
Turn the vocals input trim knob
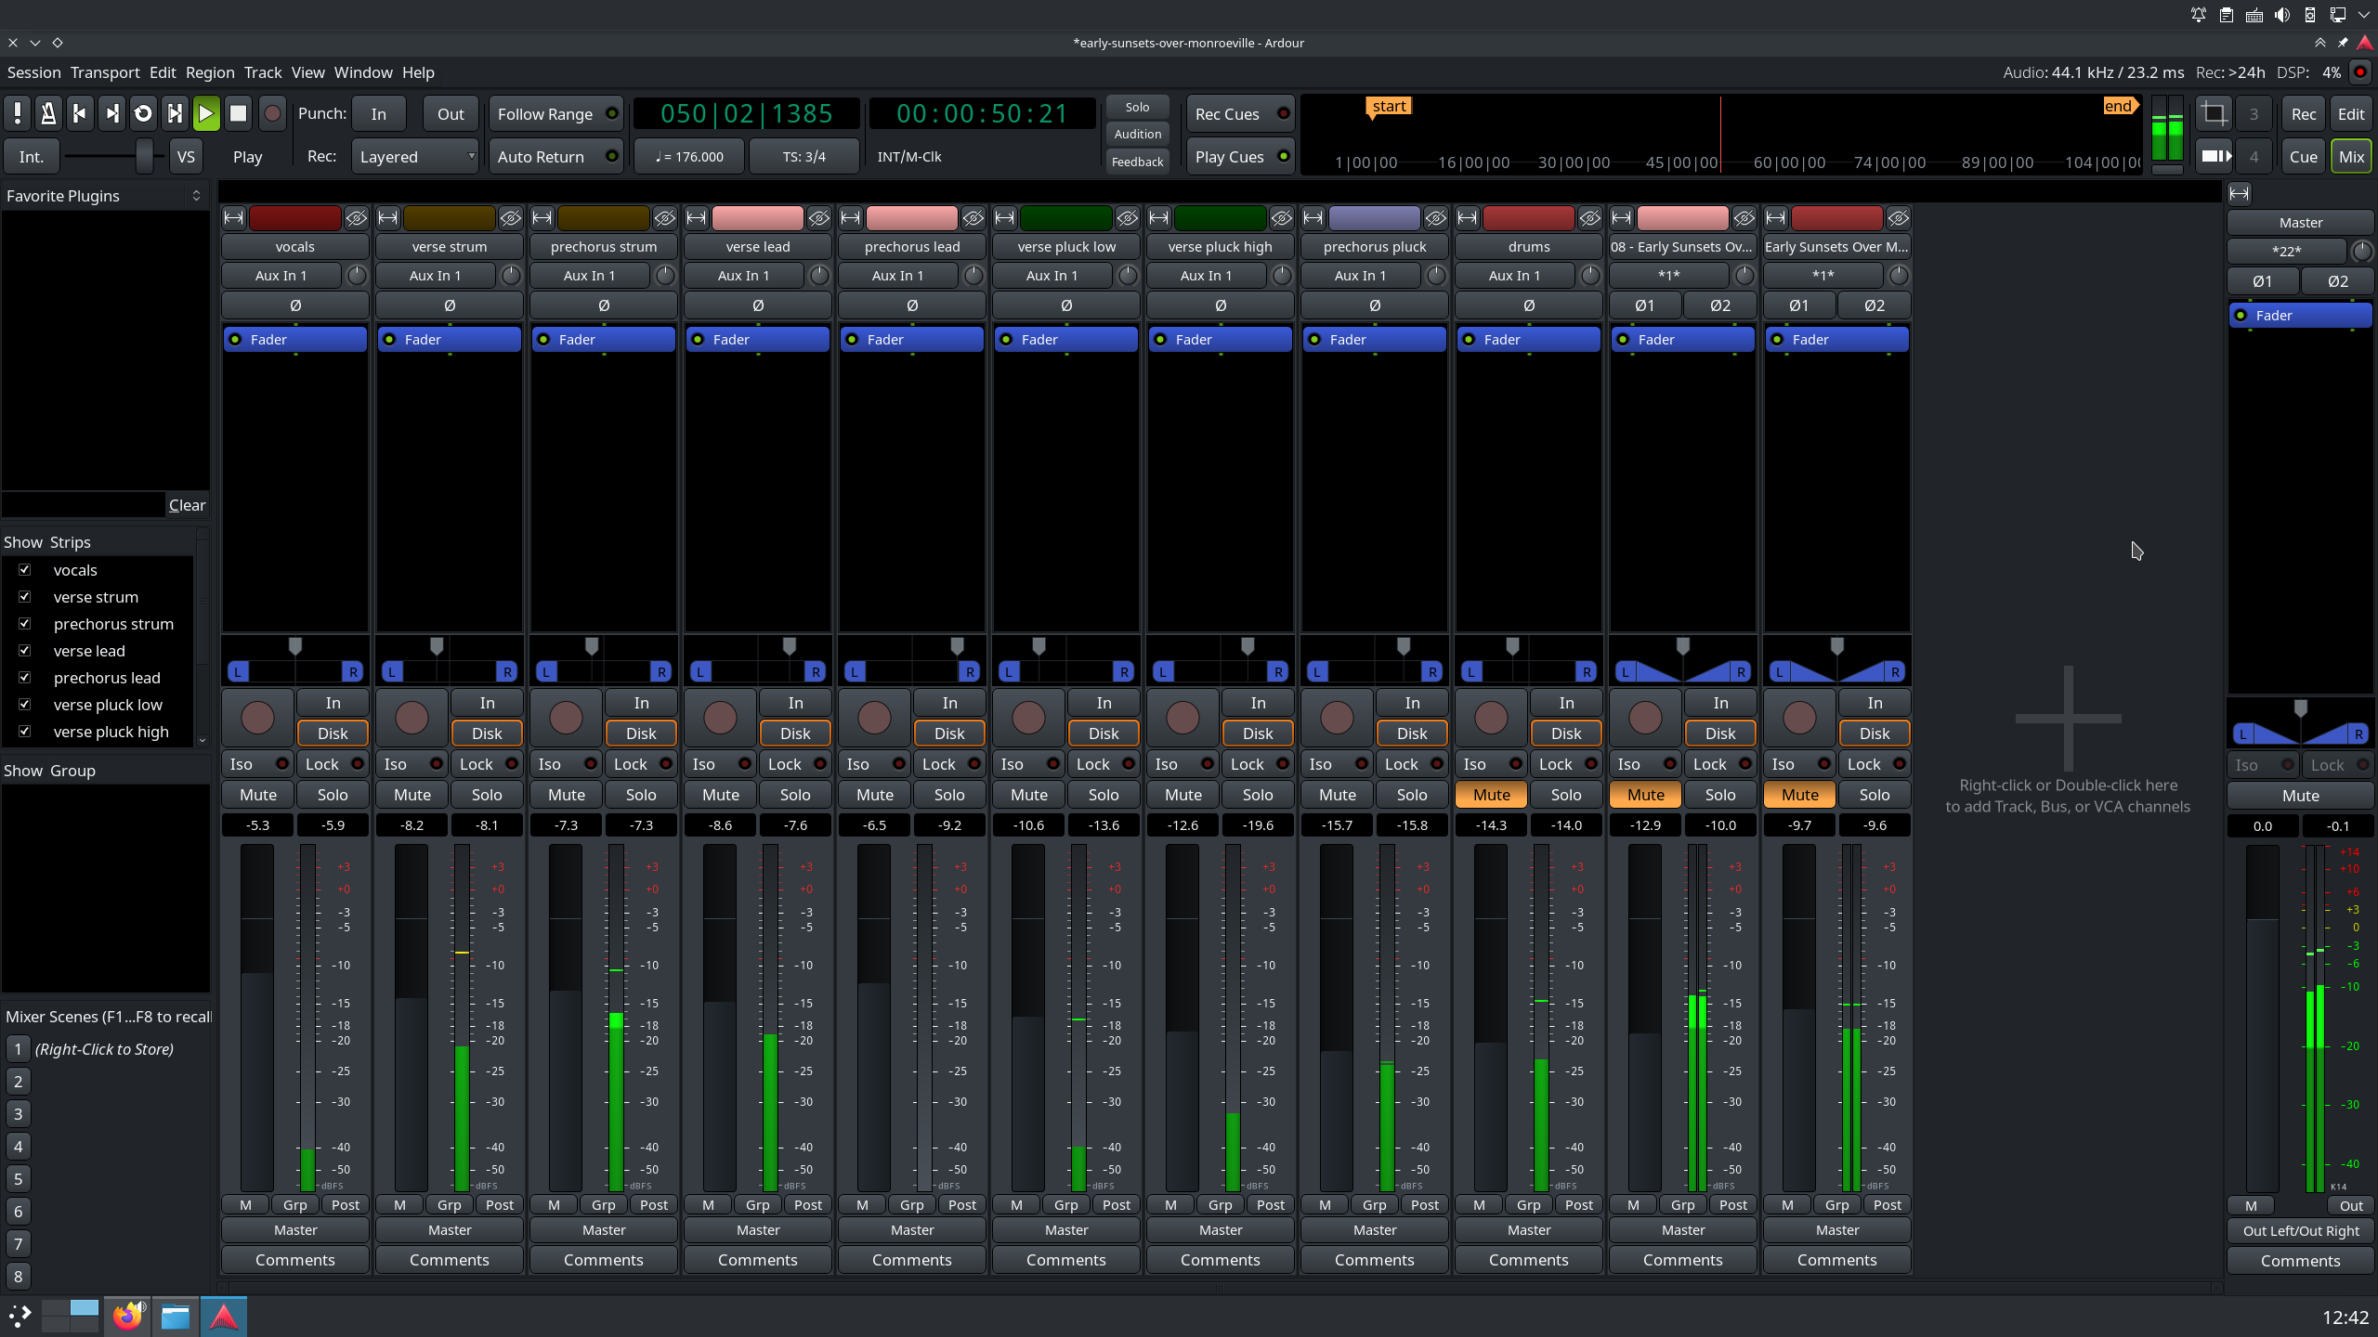pyautogui.click(x=357, y=276)
